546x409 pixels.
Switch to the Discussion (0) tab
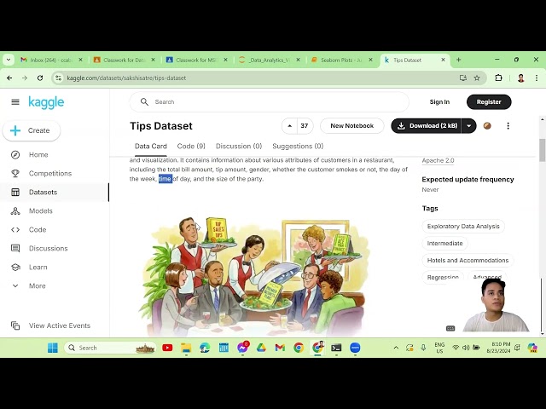click(239, 147)
